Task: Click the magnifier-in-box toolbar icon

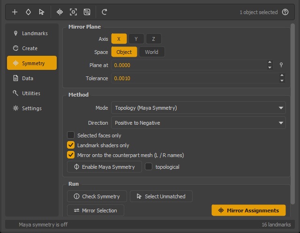Action: [87, 12]
